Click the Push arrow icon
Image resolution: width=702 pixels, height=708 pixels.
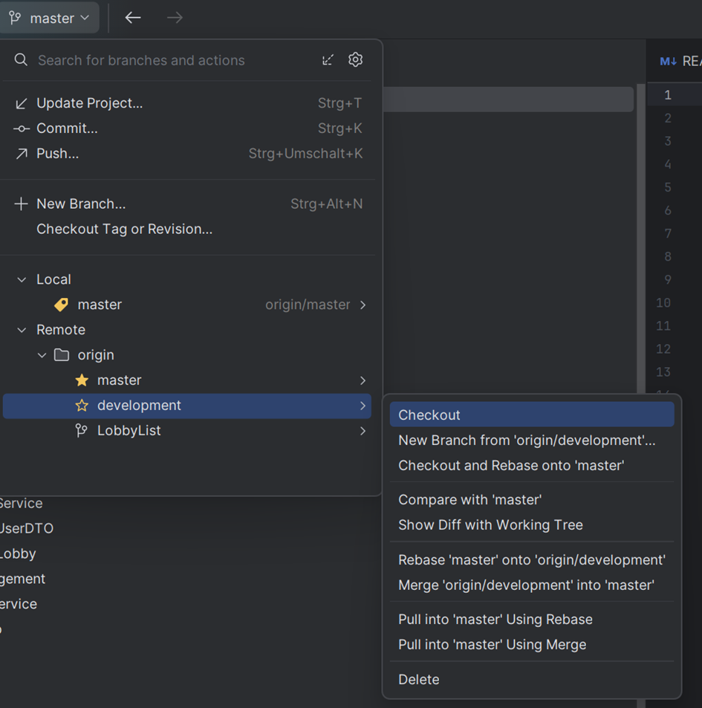pyautogui.click(x=21, y=154)
